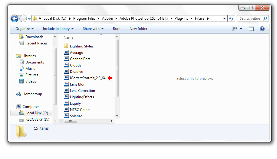Click the Back navigation arrow button

[x=15, y=18]
